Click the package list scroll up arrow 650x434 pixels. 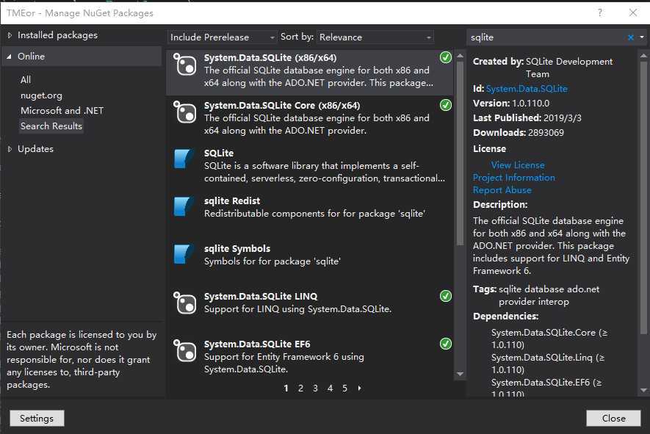coord(460,56)
